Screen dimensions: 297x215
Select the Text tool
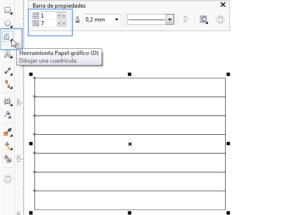(8, 54)
